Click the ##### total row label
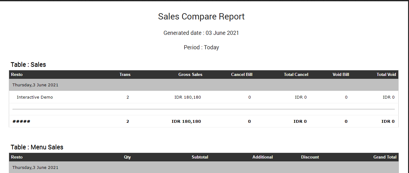The width and height of the screenshot is (409, 173). 21,122
